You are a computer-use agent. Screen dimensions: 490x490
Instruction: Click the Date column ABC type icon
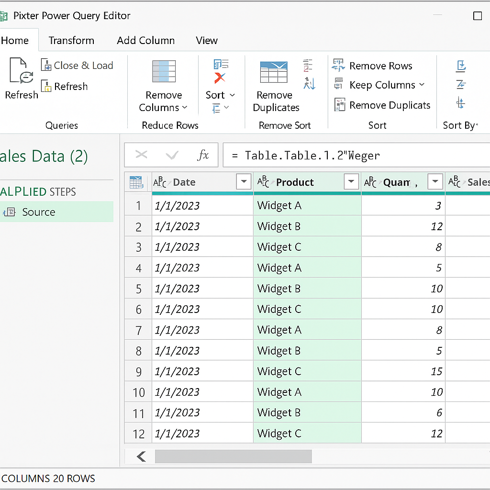160,182
